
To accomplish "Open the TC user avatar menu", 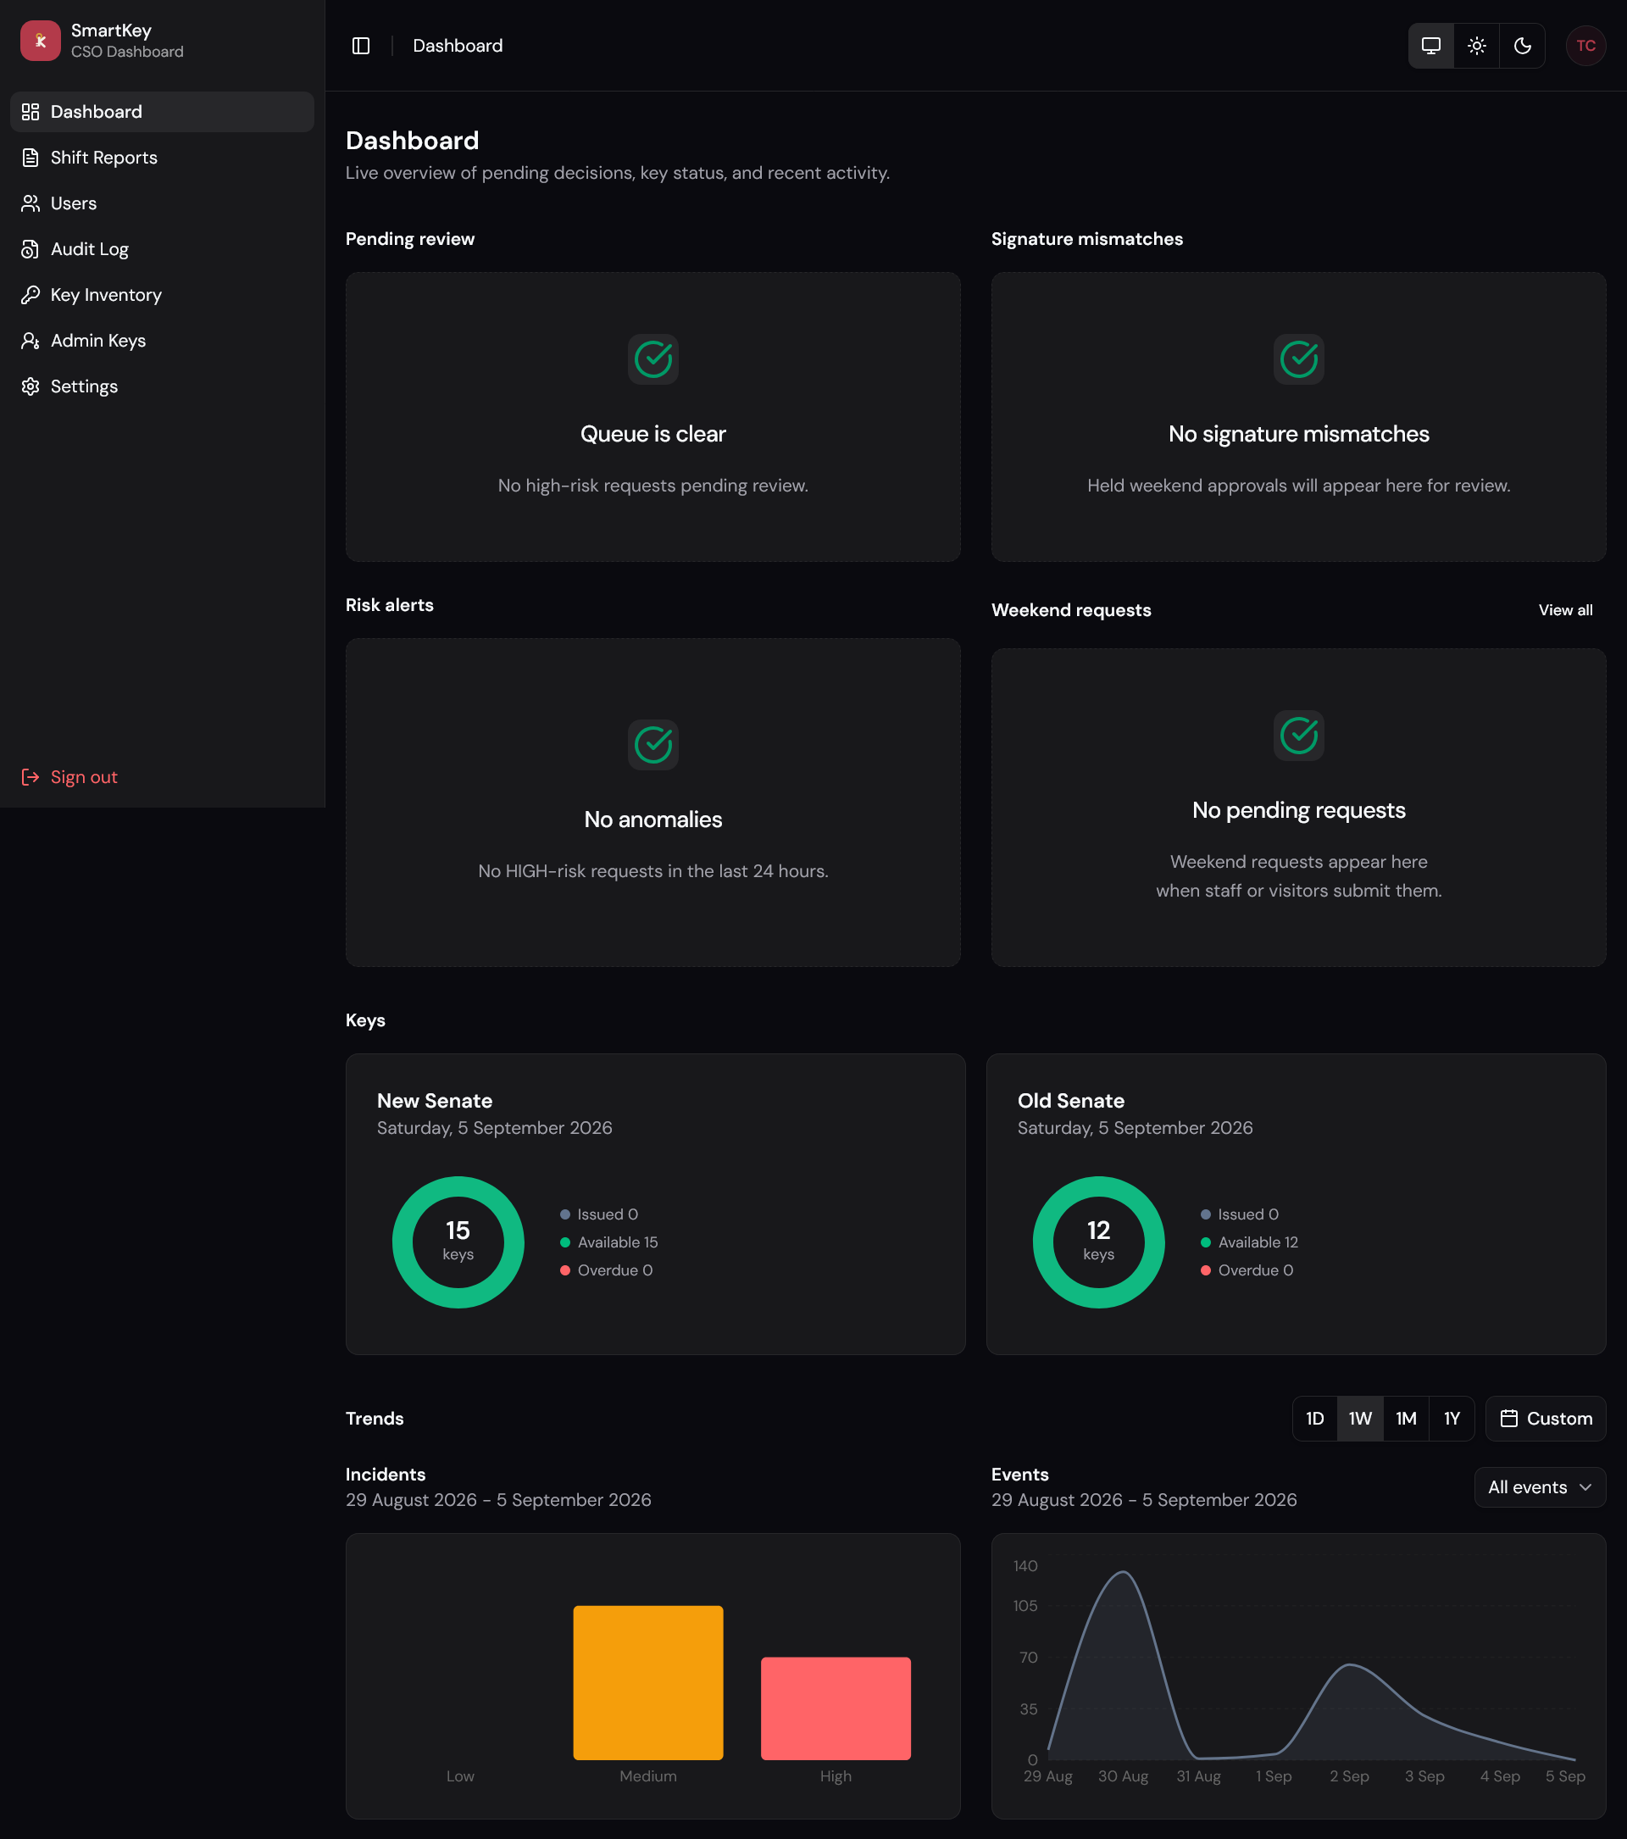I will (1585, 46).
